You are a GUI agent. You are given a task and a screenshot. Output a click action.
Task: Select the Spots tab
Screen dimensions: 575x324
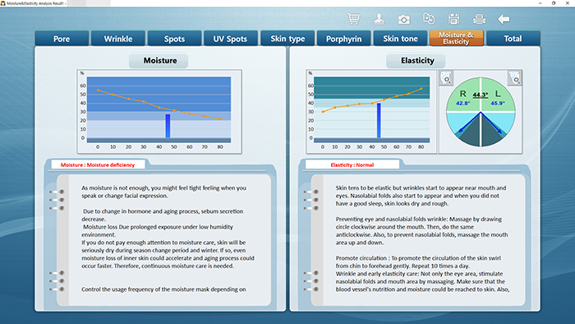[x=174, y=39]
